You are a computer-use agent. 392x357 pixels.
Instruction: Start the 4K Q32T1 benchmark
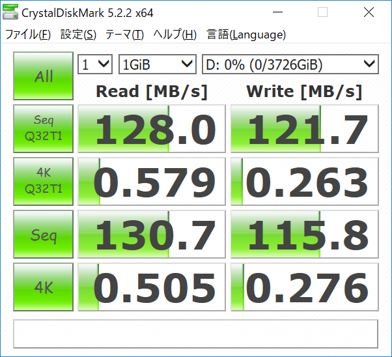[43, 181]
